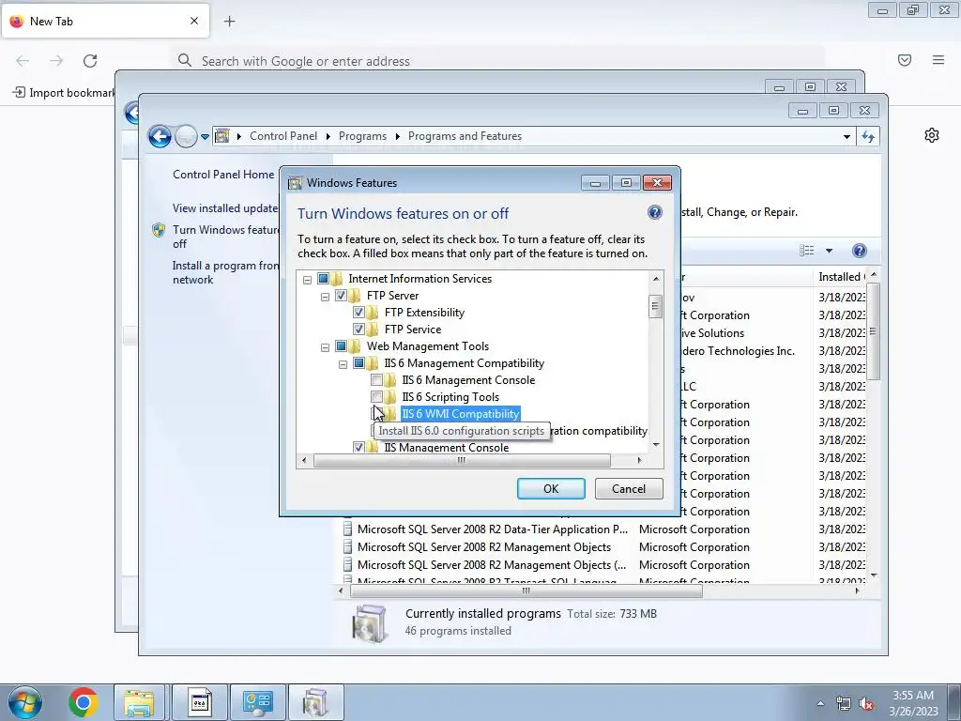Toggle the Web Management Tools checkbox
Screen dimensions: 961x721
click(x=341, y=346)
